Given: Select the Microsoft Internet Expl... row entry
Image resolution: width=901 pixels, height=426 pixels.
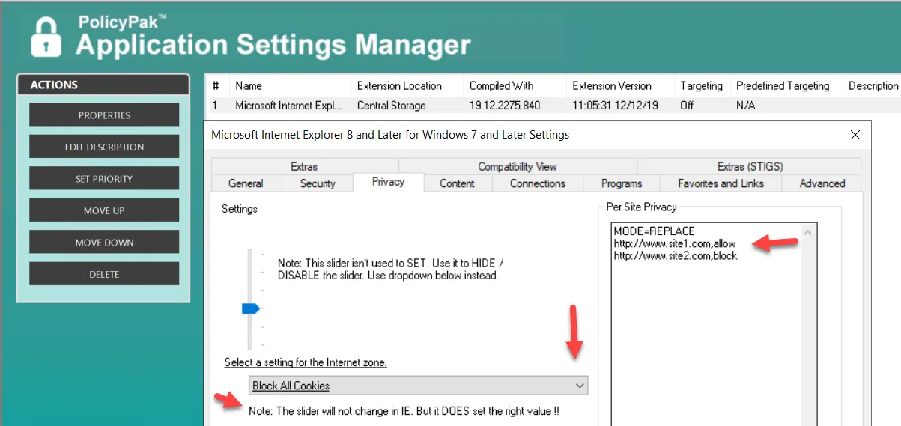Looking at the screenshot, I should 288,106.
